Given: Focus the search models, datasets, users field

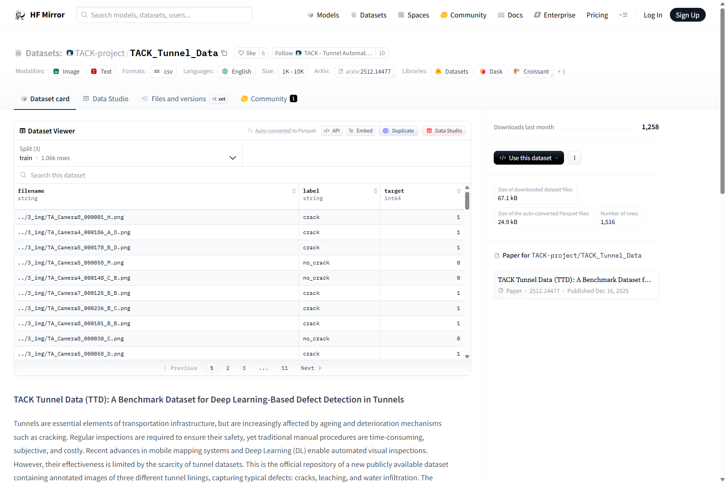Looking at the screenshot, I should (x=164, y=15).
